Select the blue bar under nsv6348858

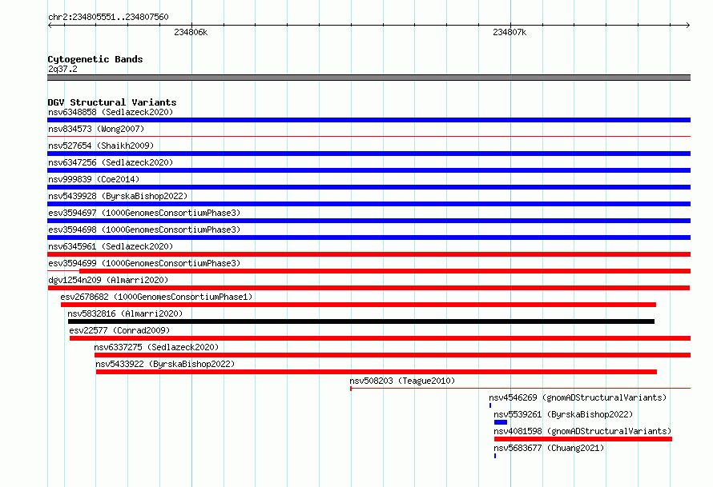[369, 120]
